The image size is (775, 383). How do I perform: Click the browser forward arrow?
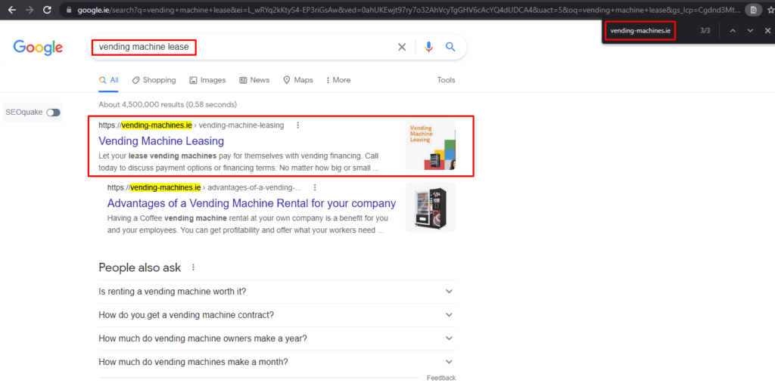30,10
